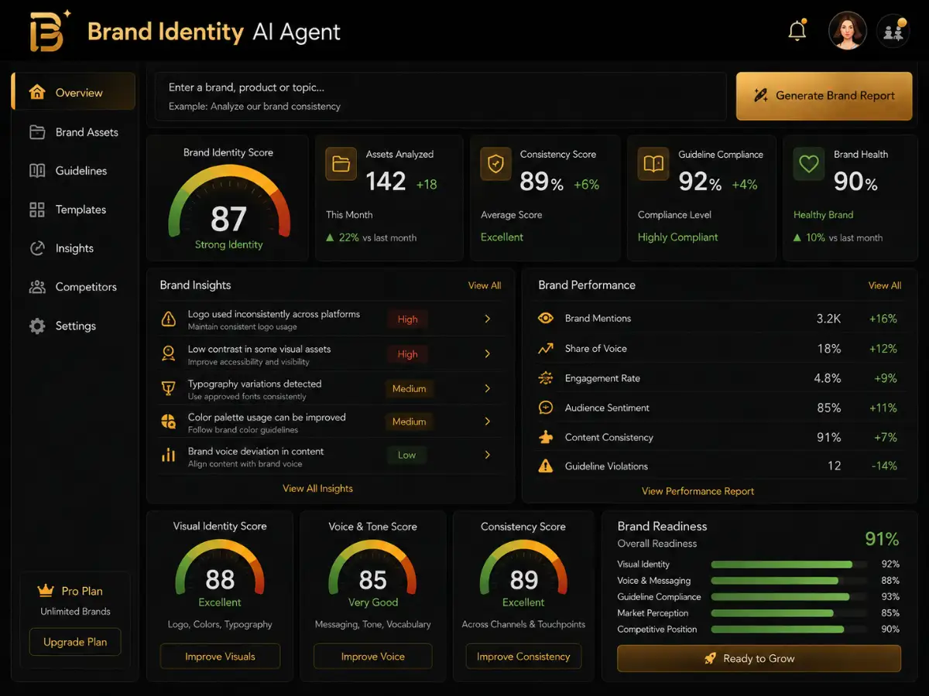
Task: Go to the Overview page
Action: point(74,92)
